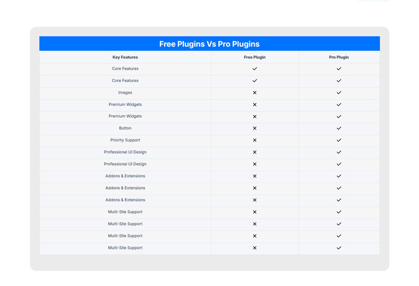Click Pro Plugin checkmark in first Professional UI Design row

point(339,152)
